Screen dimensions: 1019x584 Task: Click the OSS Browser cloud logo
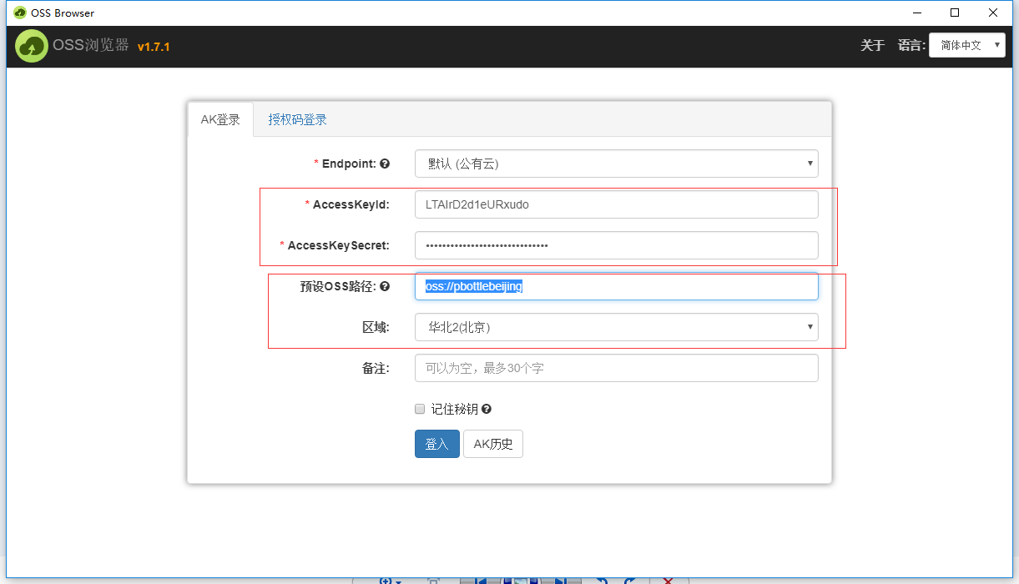click(32, 46)
